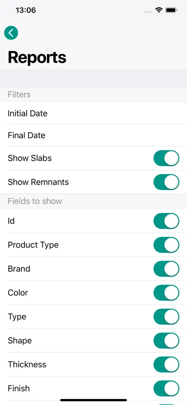Toggle the Thickness field off
187x405 pixels.
click(x=166, y=365)
